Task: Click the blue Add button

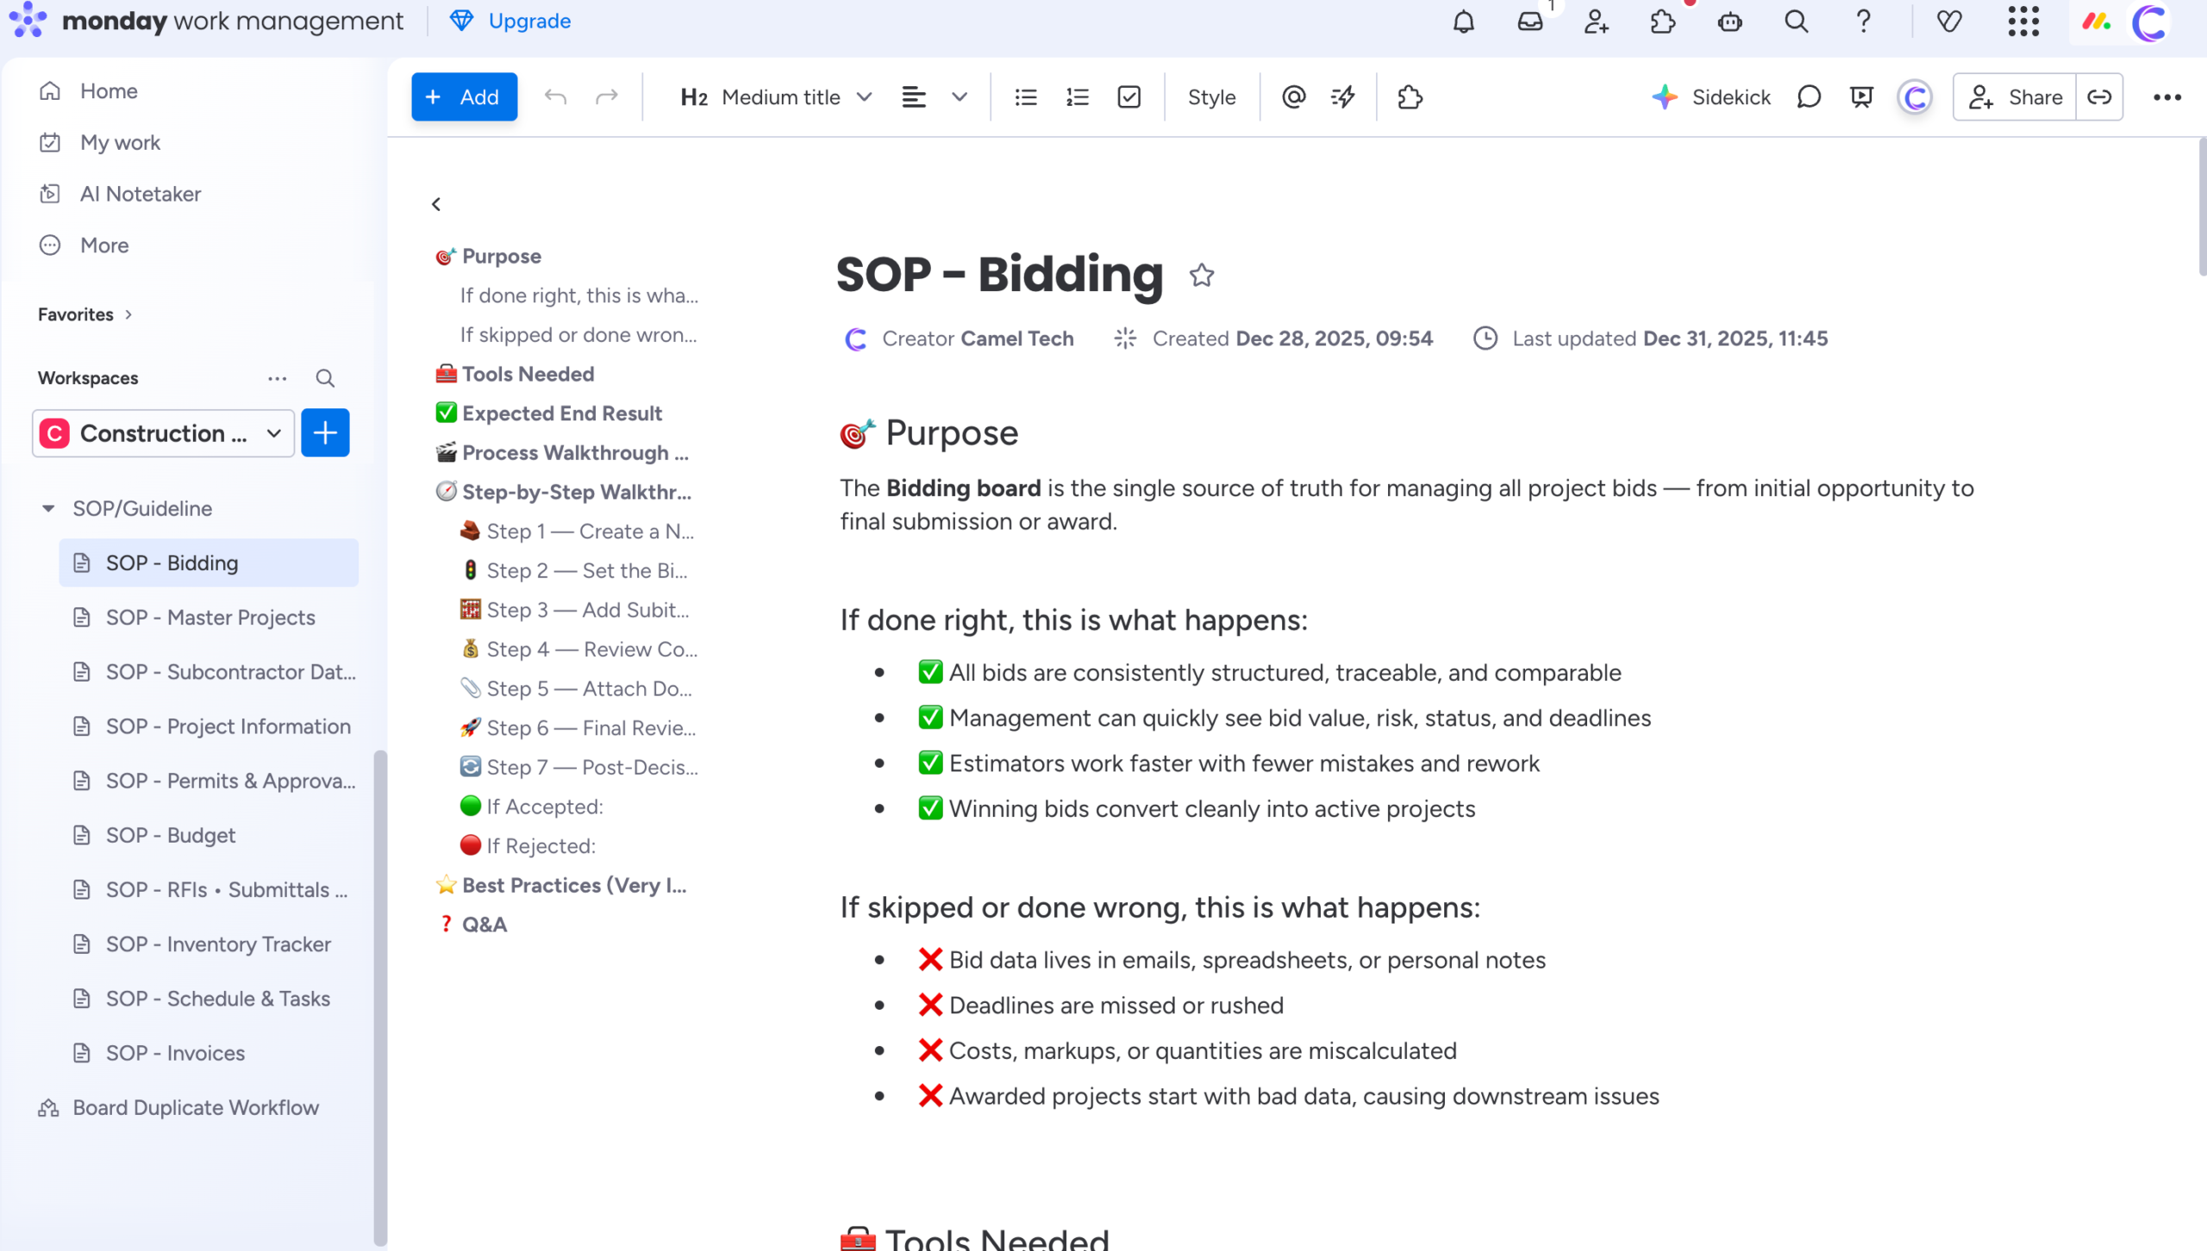Action: tap(464, 97)
